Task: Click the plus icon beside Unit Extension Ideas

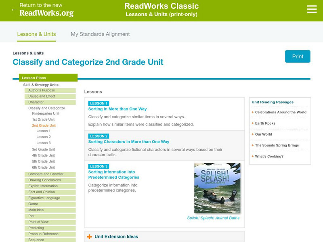Action: click(x=89, y=237)
